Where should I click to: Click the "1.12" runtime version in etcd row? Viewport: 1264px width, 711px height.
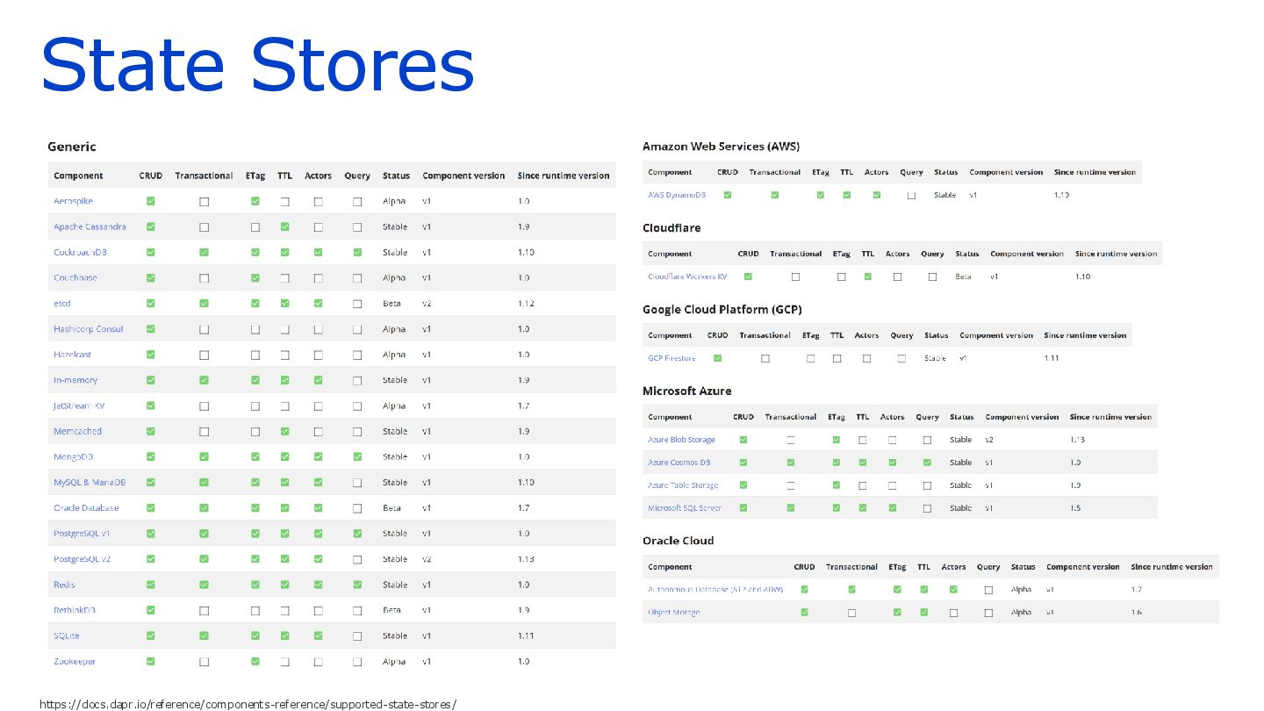pos(526,304)
